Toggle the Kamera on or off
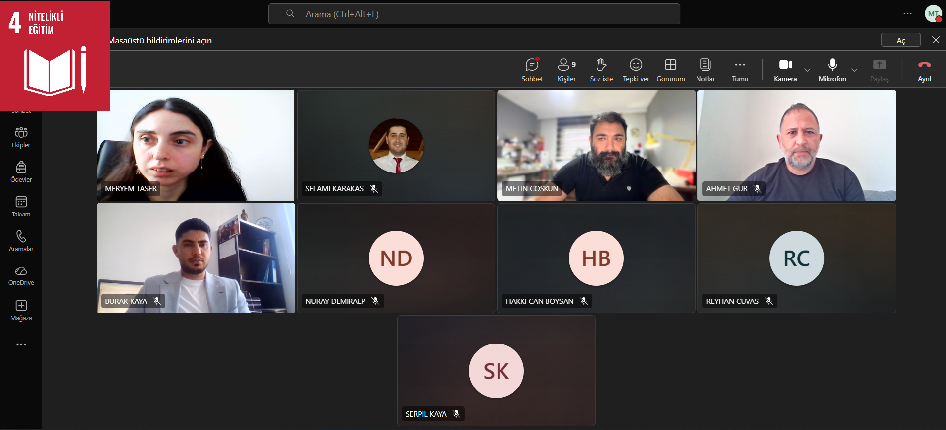The image size is (946, 430). coord(785,70)
